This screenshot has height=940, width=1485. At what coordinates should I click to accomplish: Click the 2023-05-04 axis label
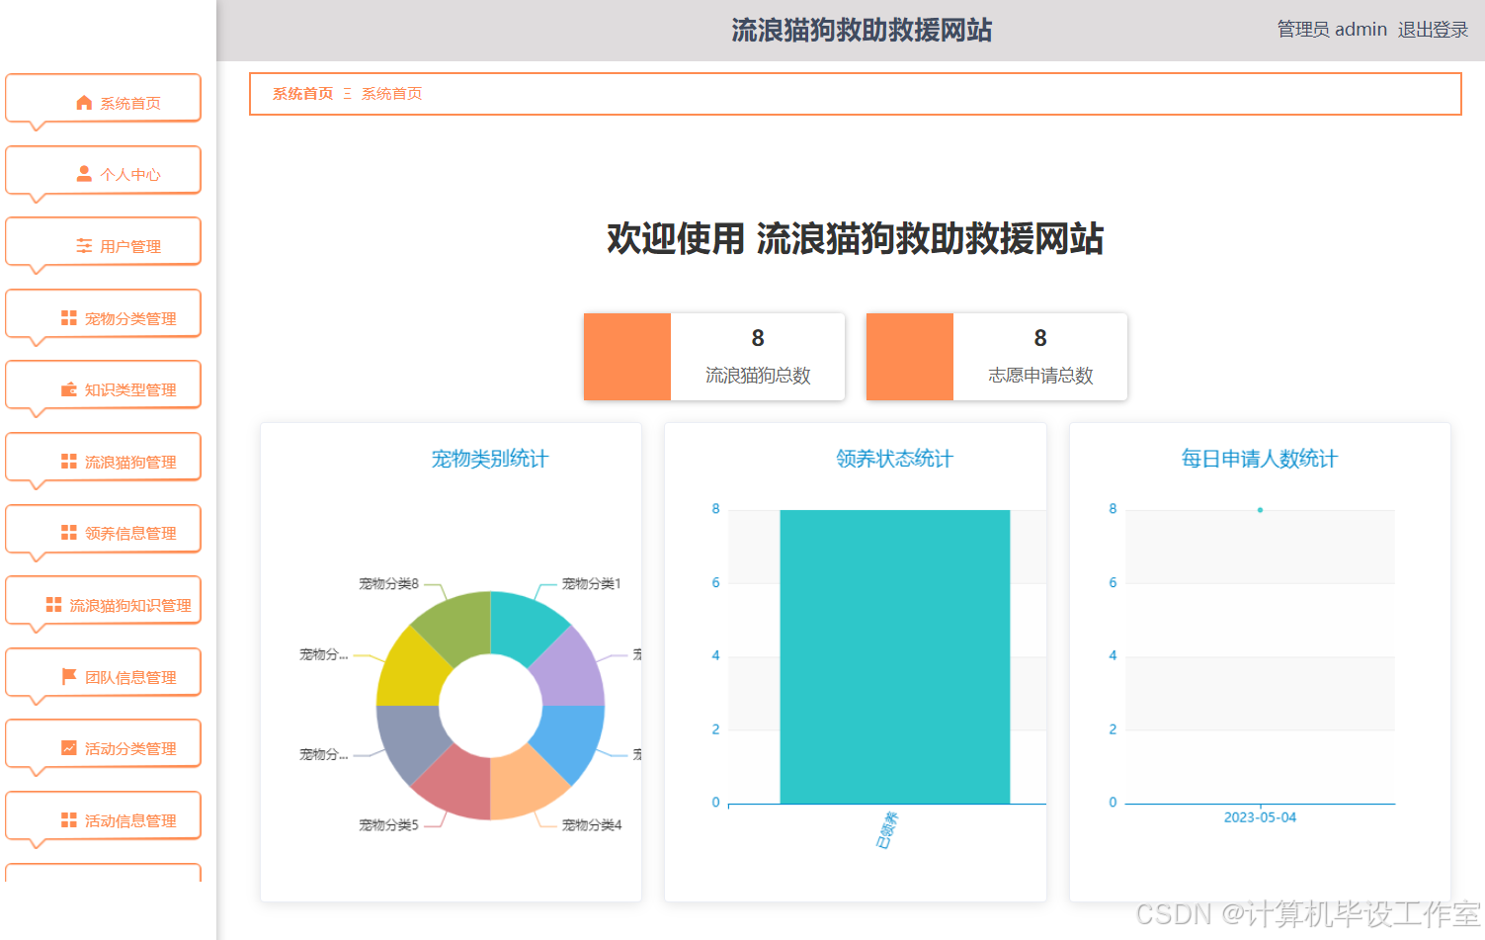(1260, 817)
